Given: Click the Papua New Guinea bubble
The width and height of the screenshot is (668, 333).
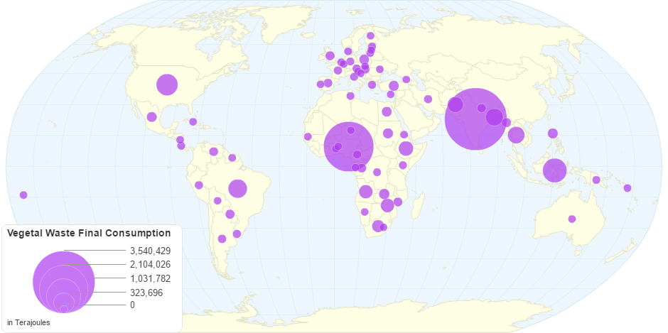Looking at the screenshot, I should point(596,180).
